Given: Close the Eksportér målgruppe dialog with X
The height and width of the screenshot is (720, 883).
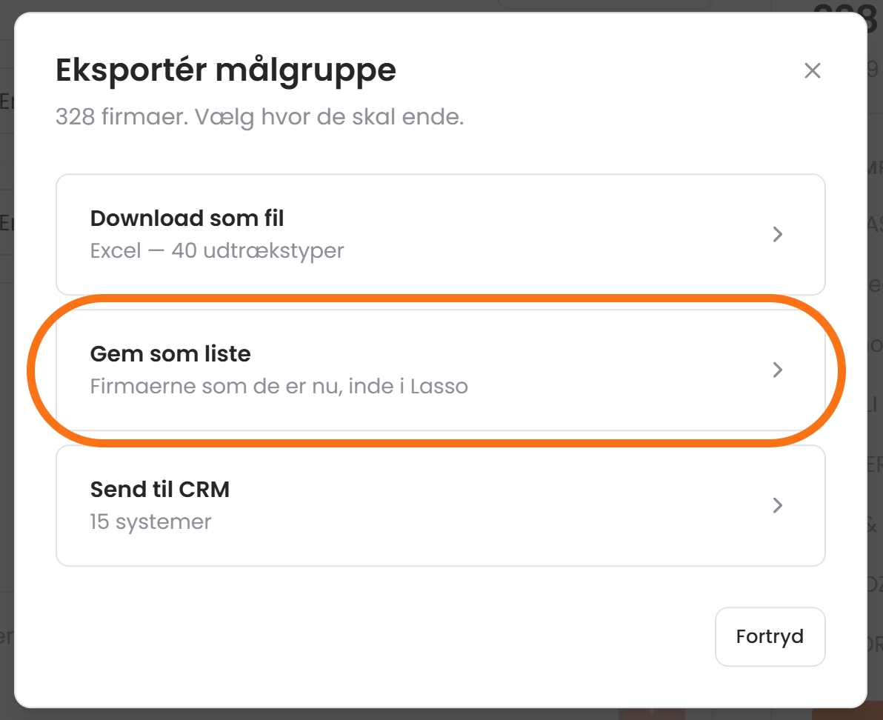Looking at the screenshot, I should [812, 70].
